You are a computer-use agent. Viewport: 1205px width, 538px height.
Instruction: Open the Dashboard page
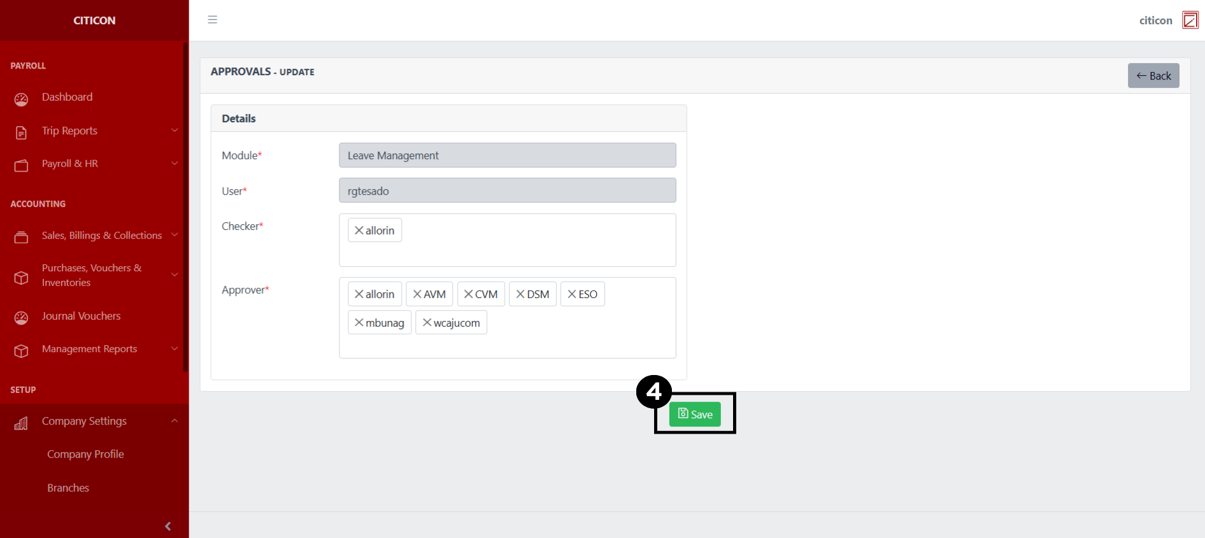click(x=67, y=97)
